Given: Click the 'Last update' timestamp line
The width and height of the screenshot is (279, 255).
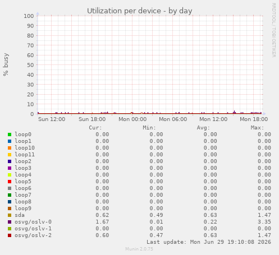Looking at the screenshot, I should click(x=209, y=242).
